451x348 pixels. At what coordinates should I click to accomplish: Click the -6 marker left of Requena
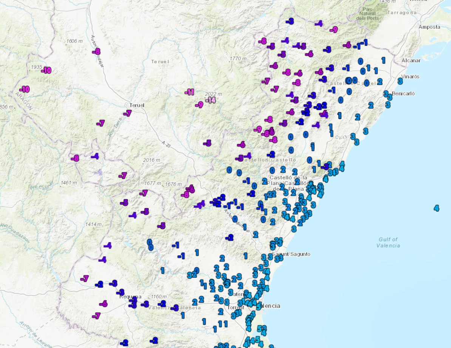pyautogui.click(x=103, y=304)
